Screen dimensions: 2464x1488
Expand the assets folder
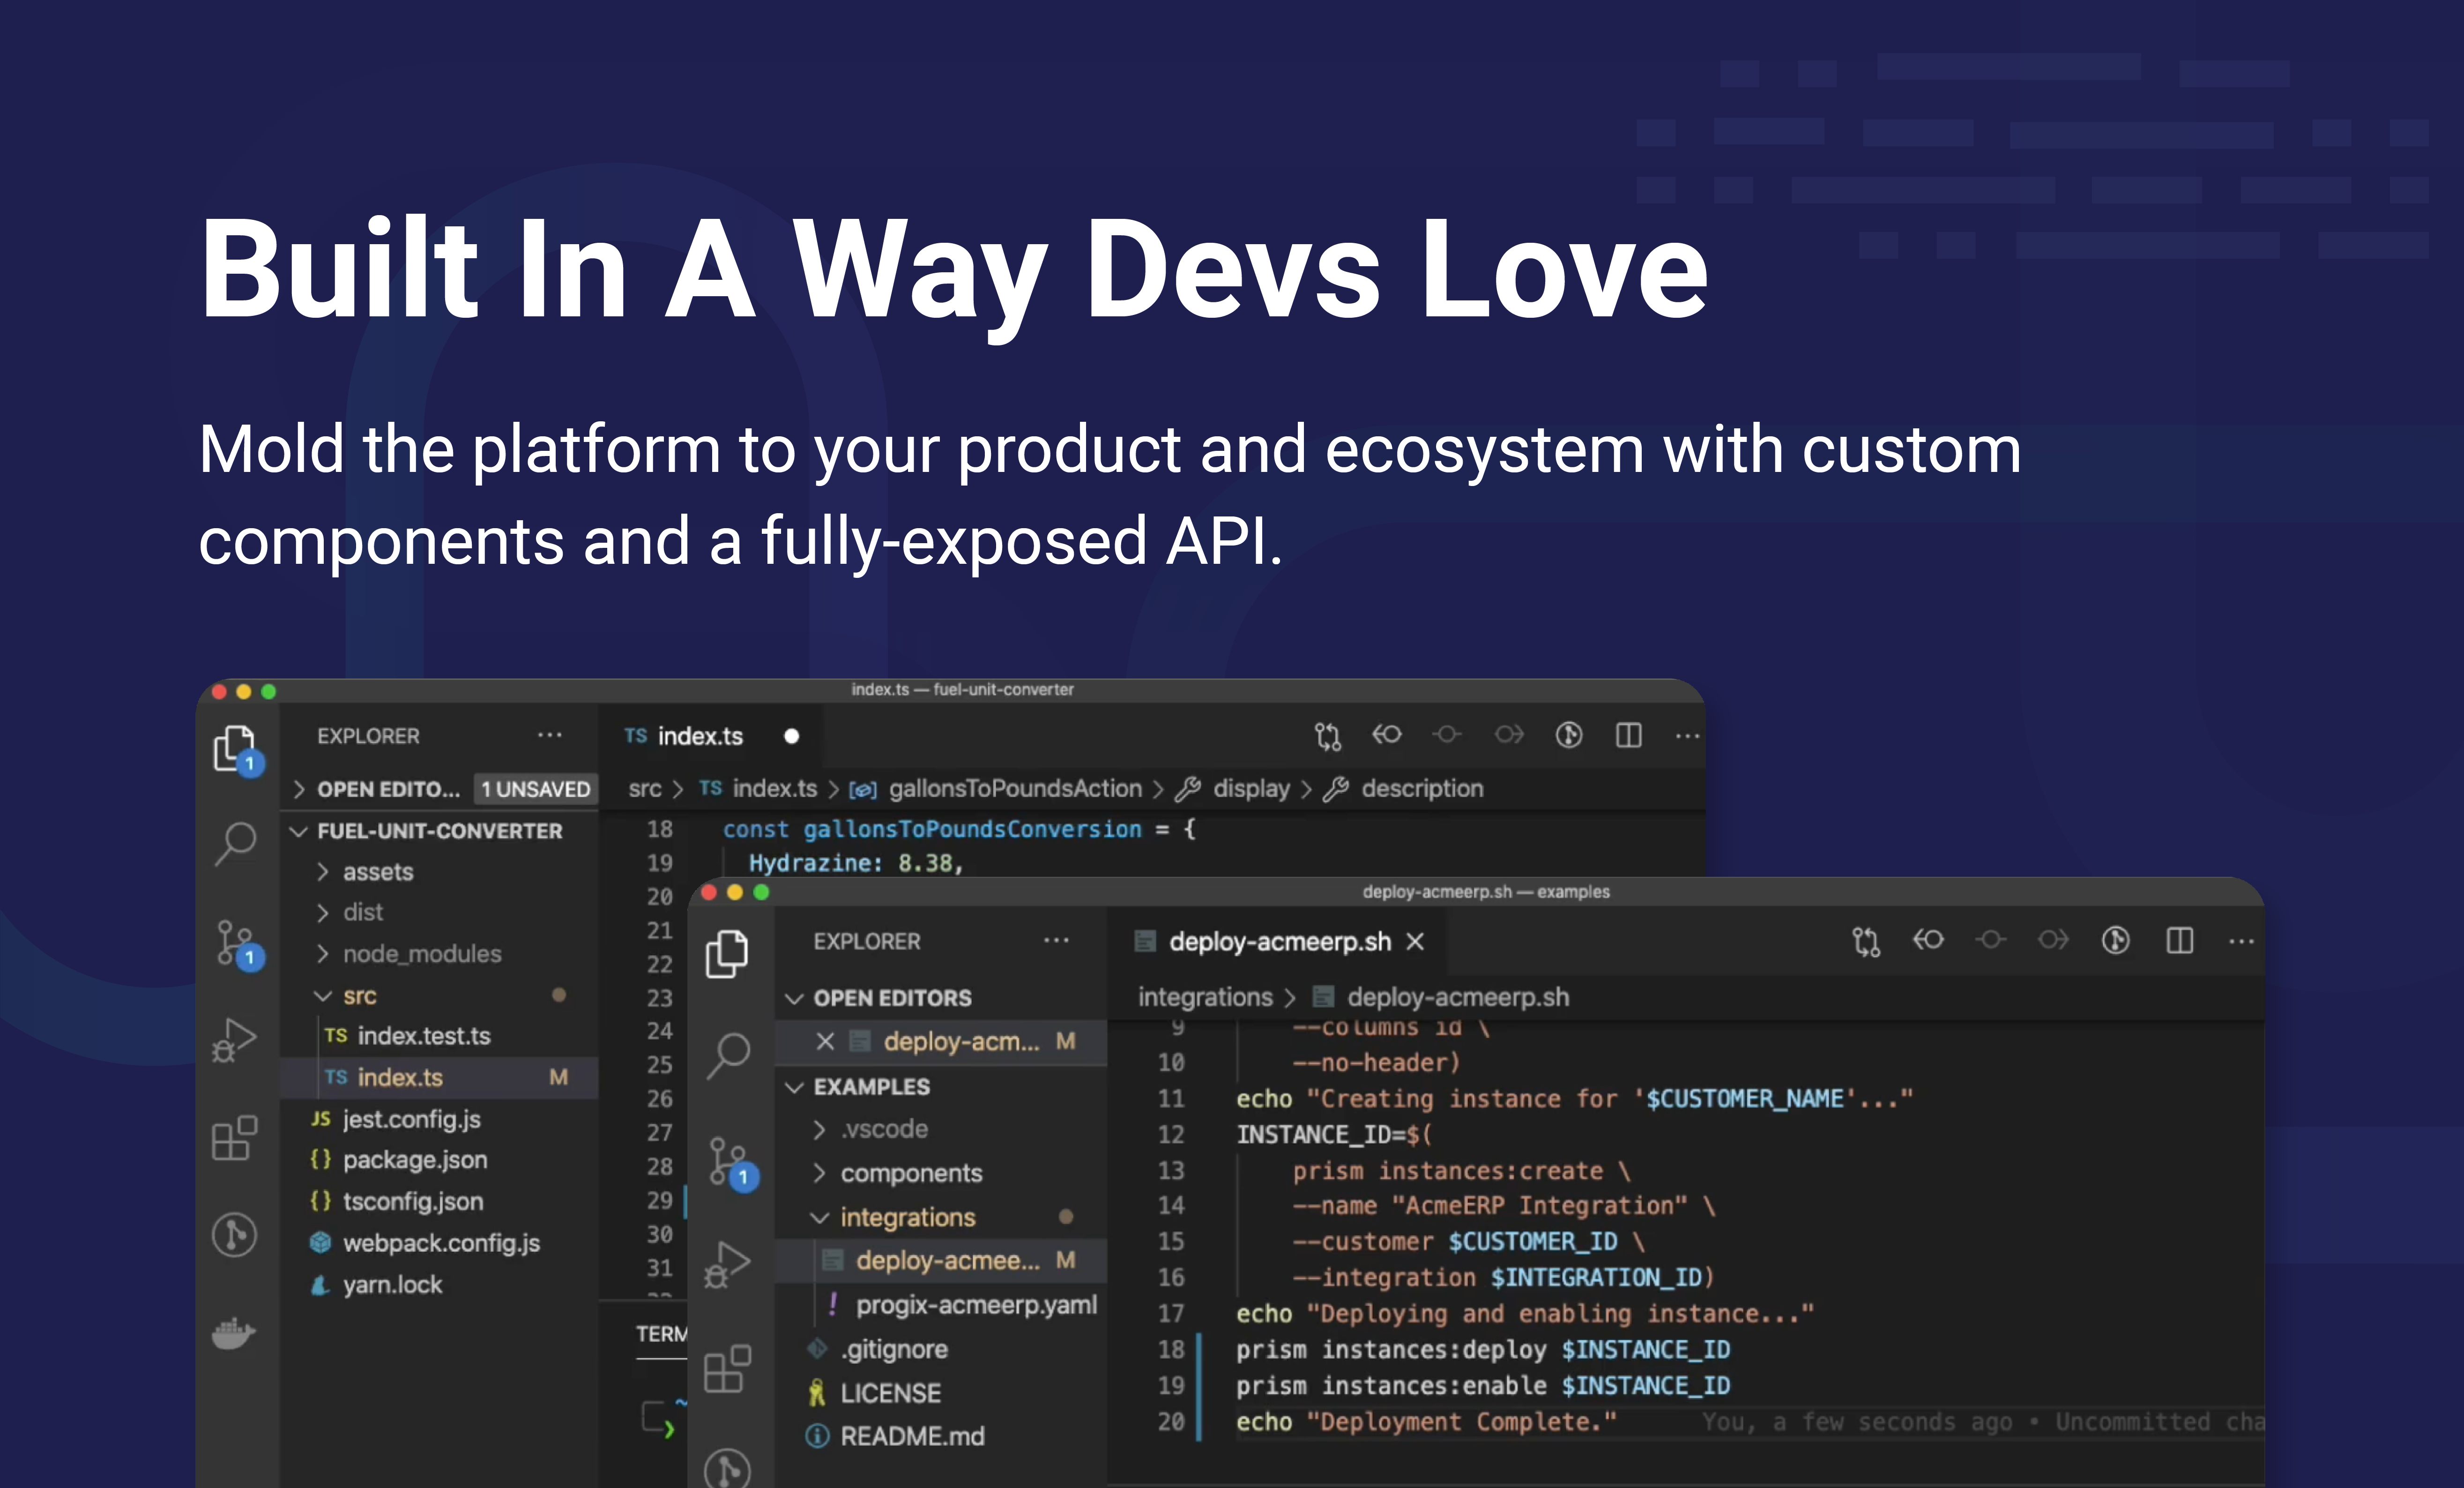377,872
